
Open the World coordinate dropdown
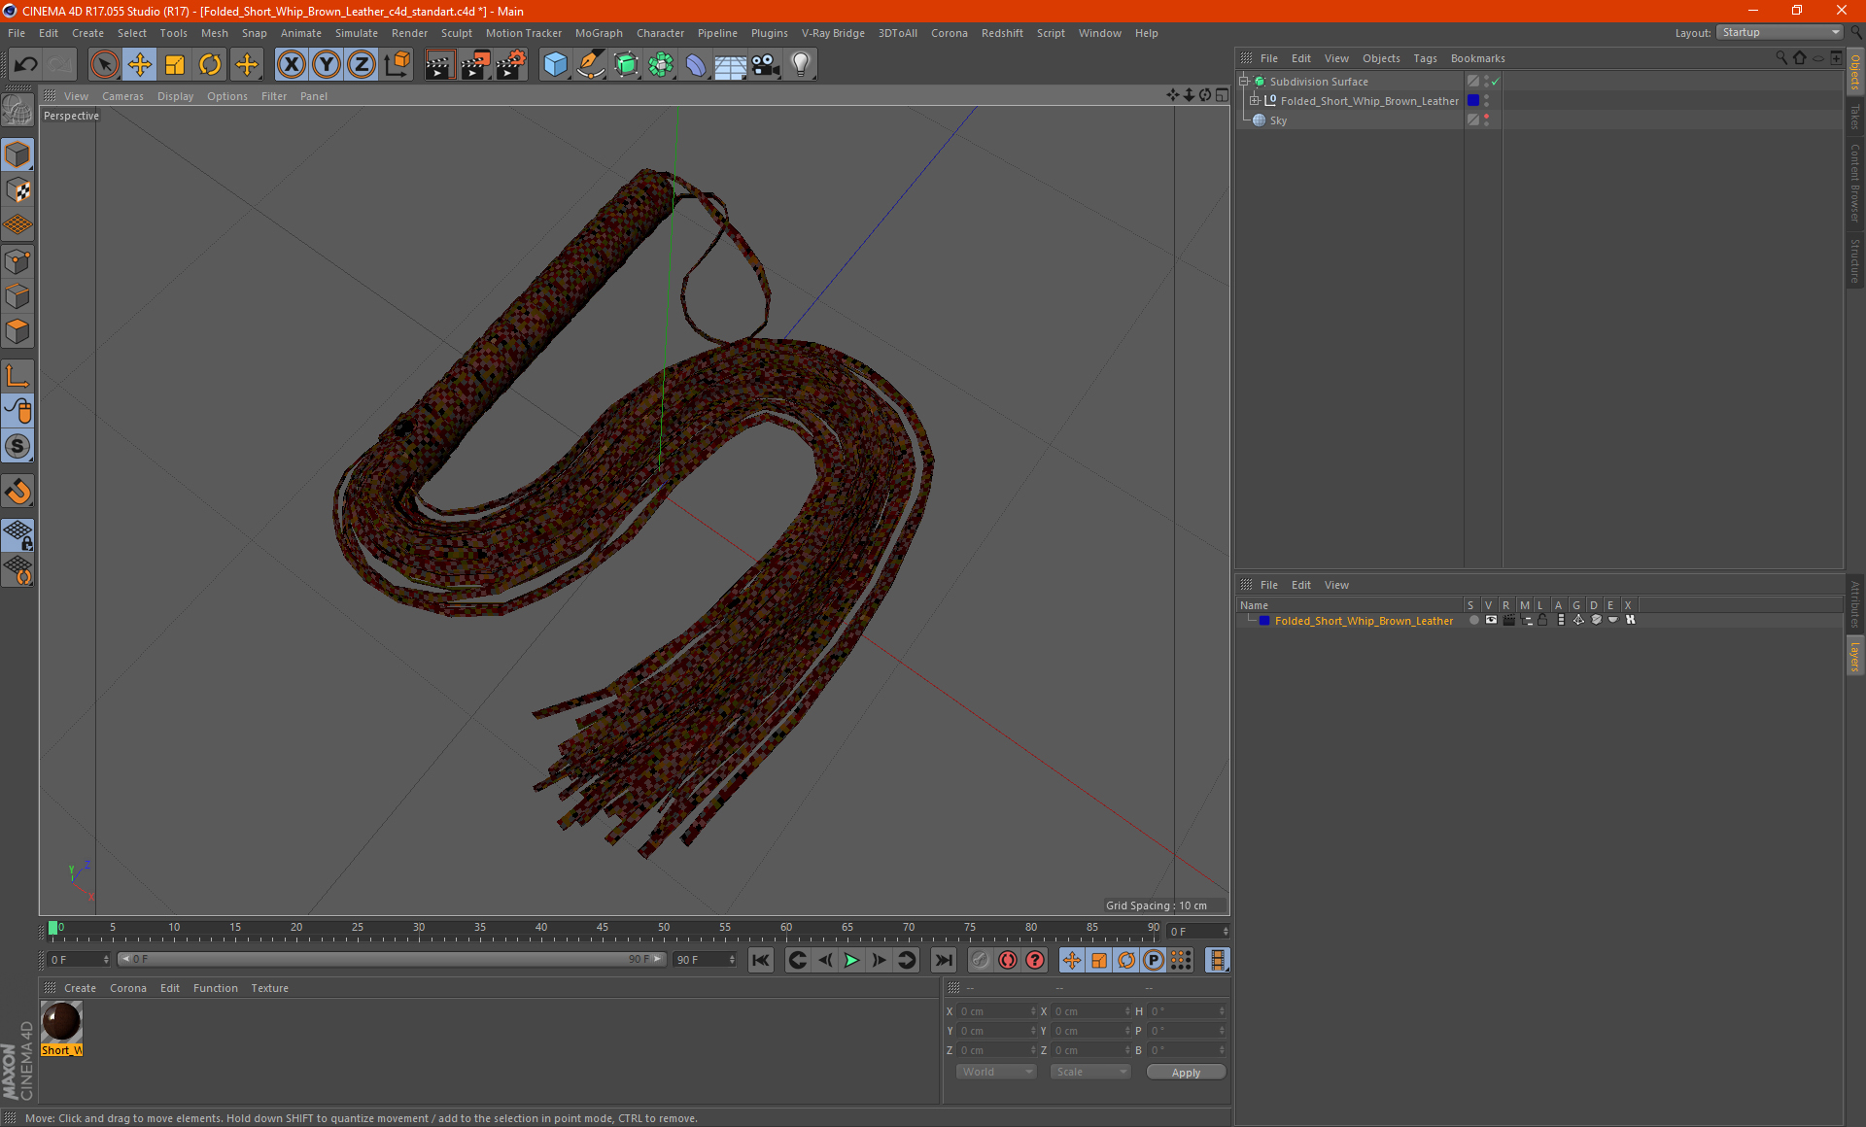(x=996, y=1072)
